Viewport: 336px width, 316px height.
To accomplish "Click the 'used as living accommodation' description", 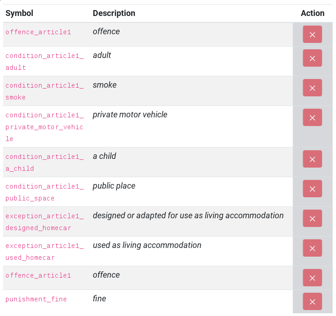I will click(147, 245).
